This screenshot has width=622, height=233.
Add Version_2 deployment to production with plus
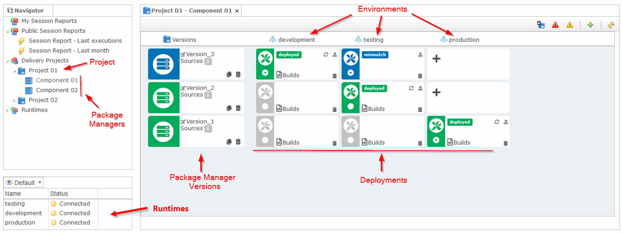tap(436, 92)
